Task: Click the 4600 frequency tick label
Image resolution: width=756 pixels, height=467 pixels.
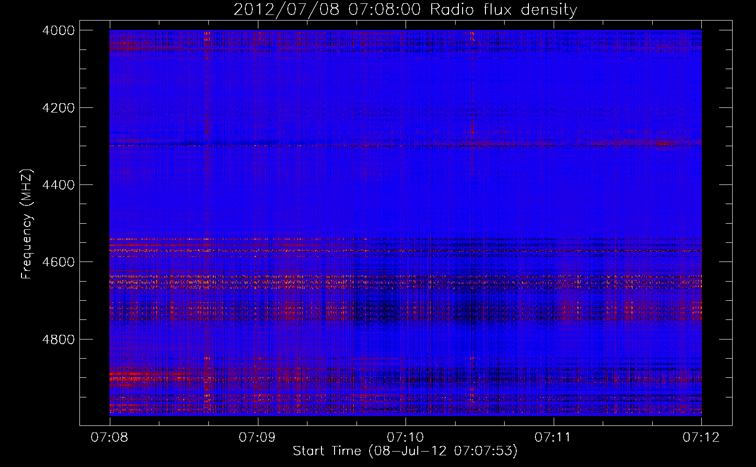Action: pyautogui.click(x=58, y=262)
